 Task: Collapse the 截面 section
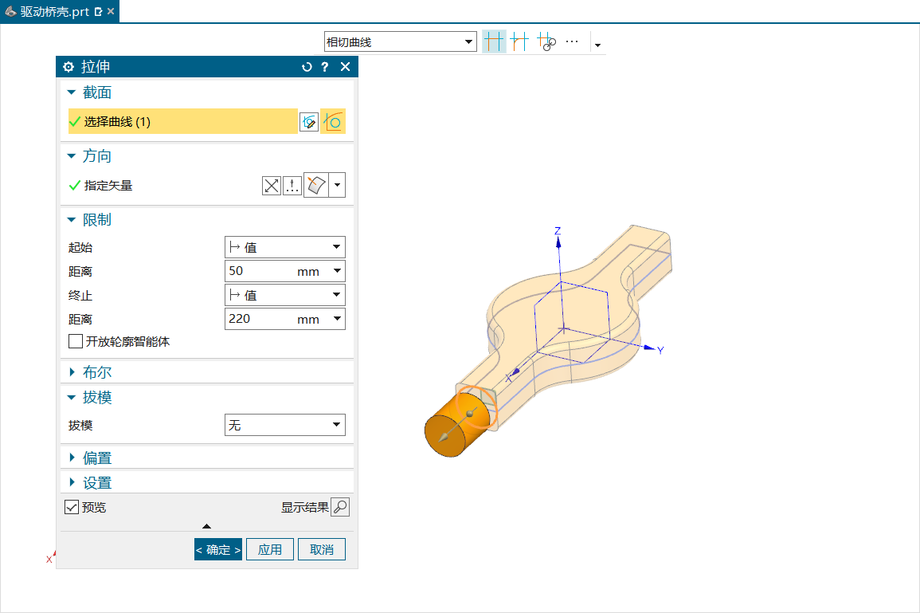[72, 92]
